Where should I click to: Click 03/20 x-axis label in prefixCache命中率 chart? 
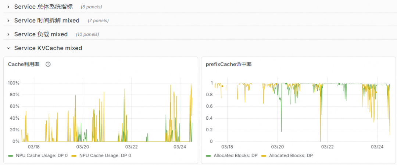[278, 147]
